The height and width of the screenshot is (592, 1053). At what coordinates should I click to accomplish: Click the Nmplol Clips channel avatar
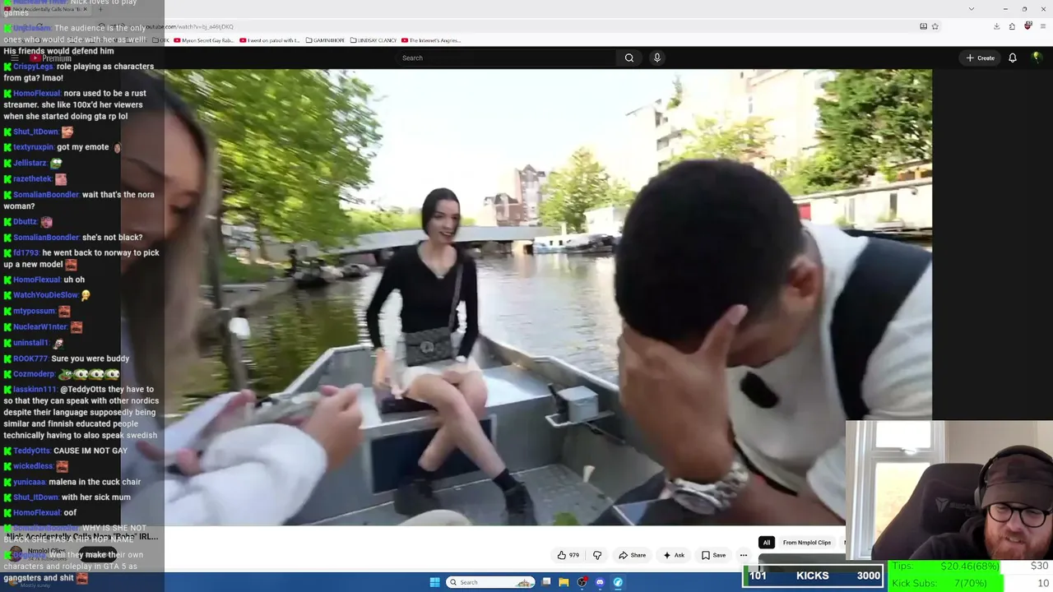tap(15, 553)
